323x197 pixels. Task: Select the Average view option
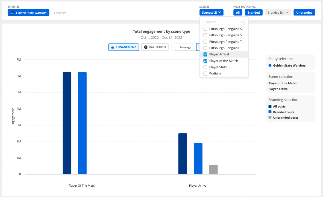tap(186, 47)
